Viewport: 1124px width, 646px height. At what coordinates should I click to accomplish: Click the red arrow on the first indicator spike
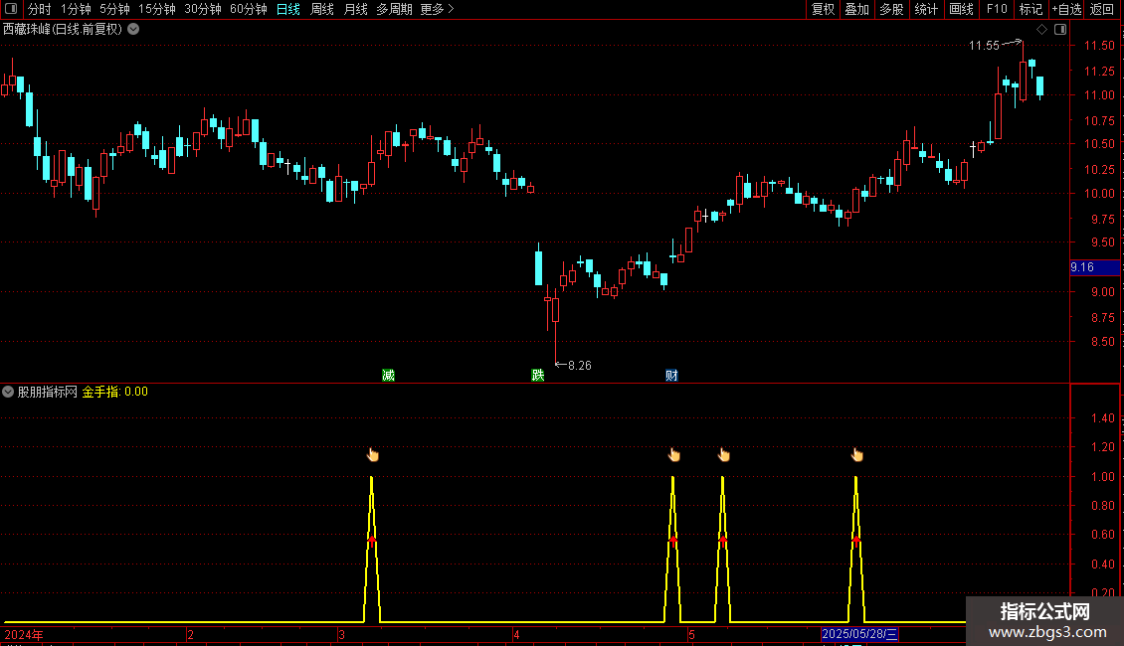[371, 540]
